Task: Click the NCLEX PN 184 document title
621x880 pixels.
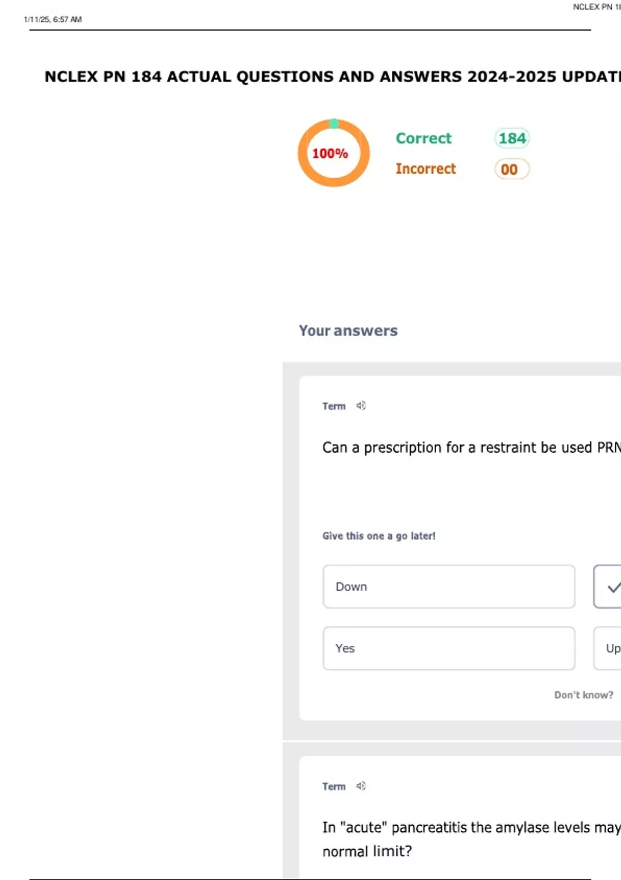Action: (x=332, y=77)
